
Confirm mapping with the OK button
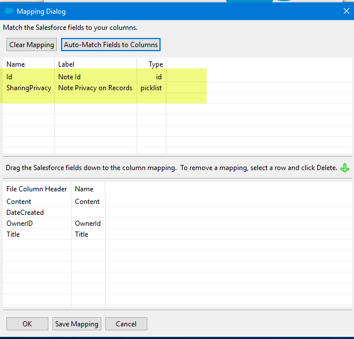(27, 324)
